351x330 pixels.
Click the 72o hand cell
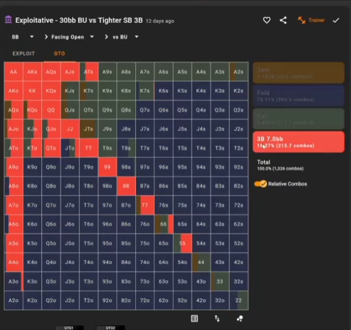pos(144,300)
